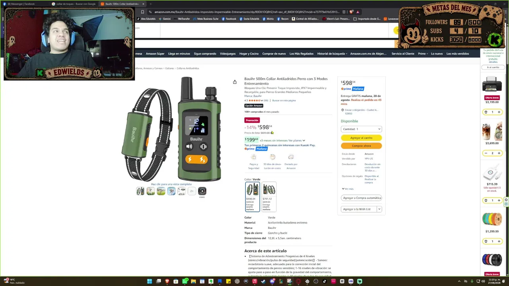Expand the Wish List dropdown arrow
Screen dimensions: 509x286
[379, 209]
